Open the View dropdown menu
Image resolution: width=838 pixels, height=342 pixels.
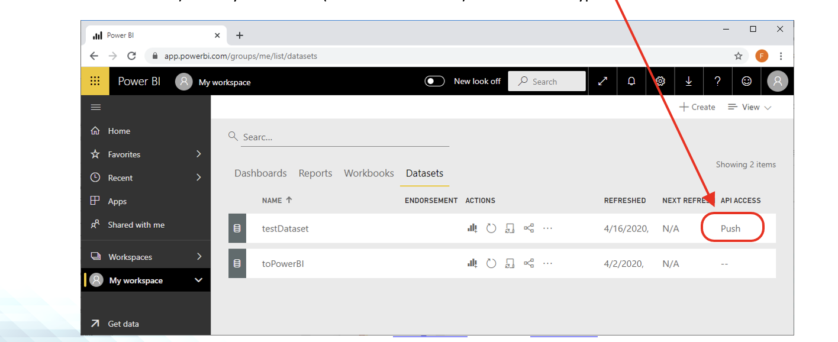[750, 107]
